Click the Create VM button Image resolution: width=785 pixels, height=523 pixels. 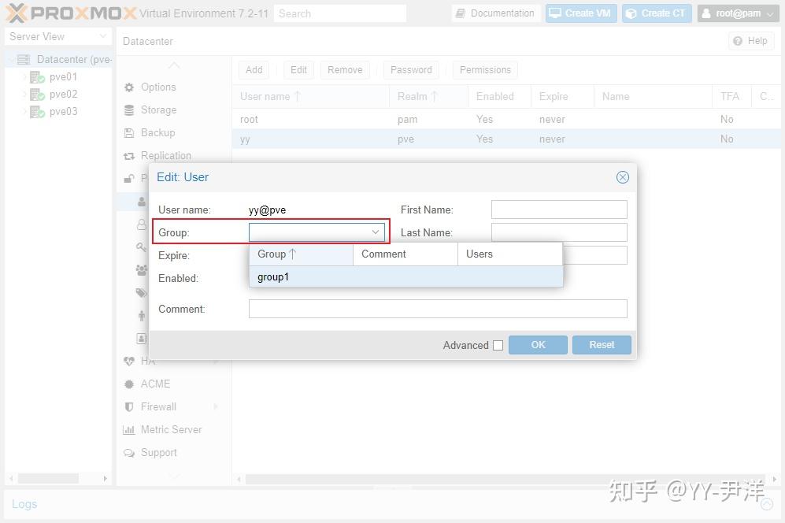pos(580,13)
